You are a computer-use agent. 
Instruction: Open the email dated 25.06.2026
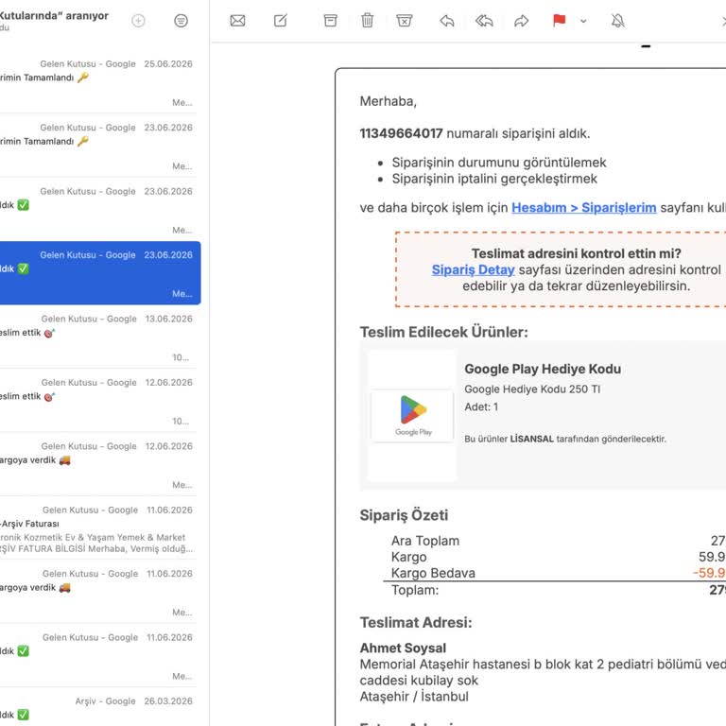click(x=97, y=82)
